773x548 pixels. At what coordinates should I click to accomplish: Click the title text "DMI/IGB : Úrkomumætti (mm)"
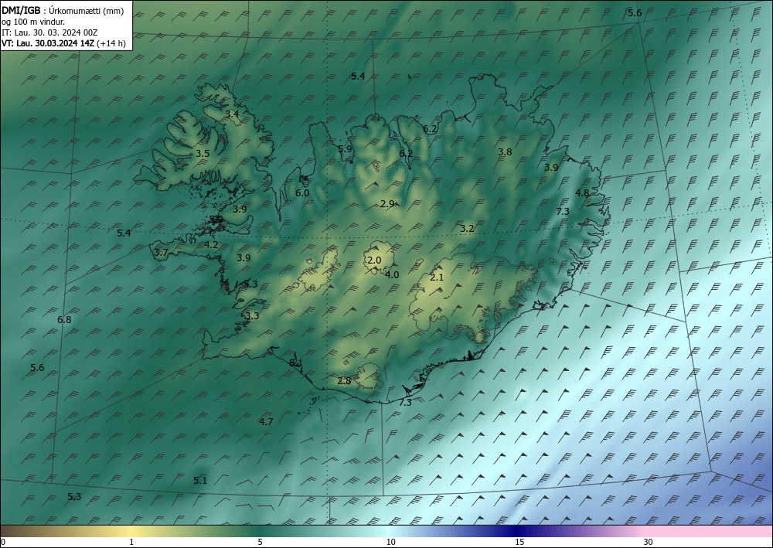(x=63, y=11)
